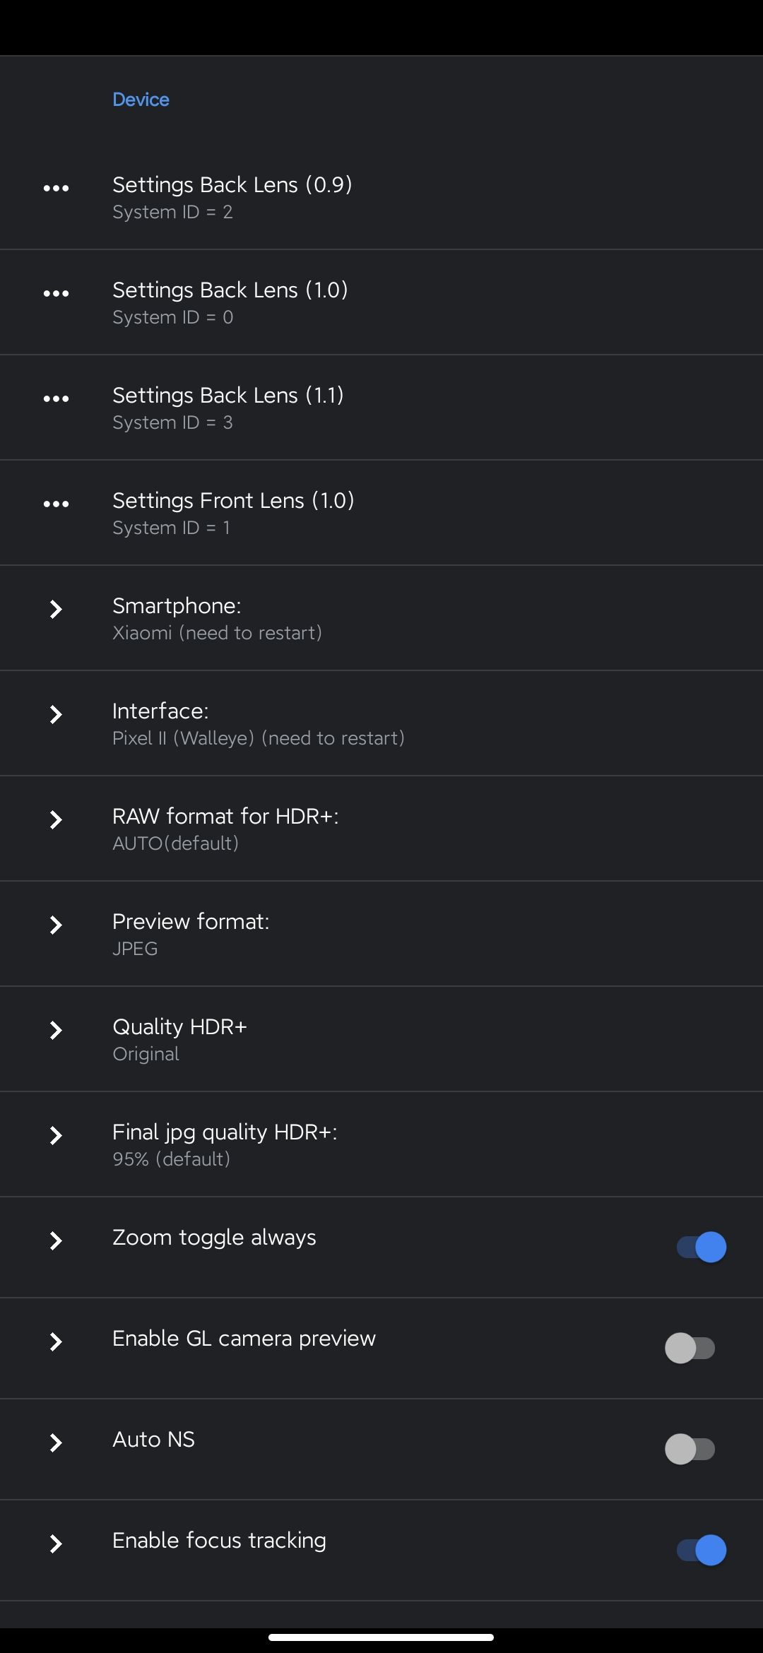The image size is (763, 1653).
Task: Tap three-dots icon beside Settings Back Lens (1.0)
Action: tap(56, 293)
